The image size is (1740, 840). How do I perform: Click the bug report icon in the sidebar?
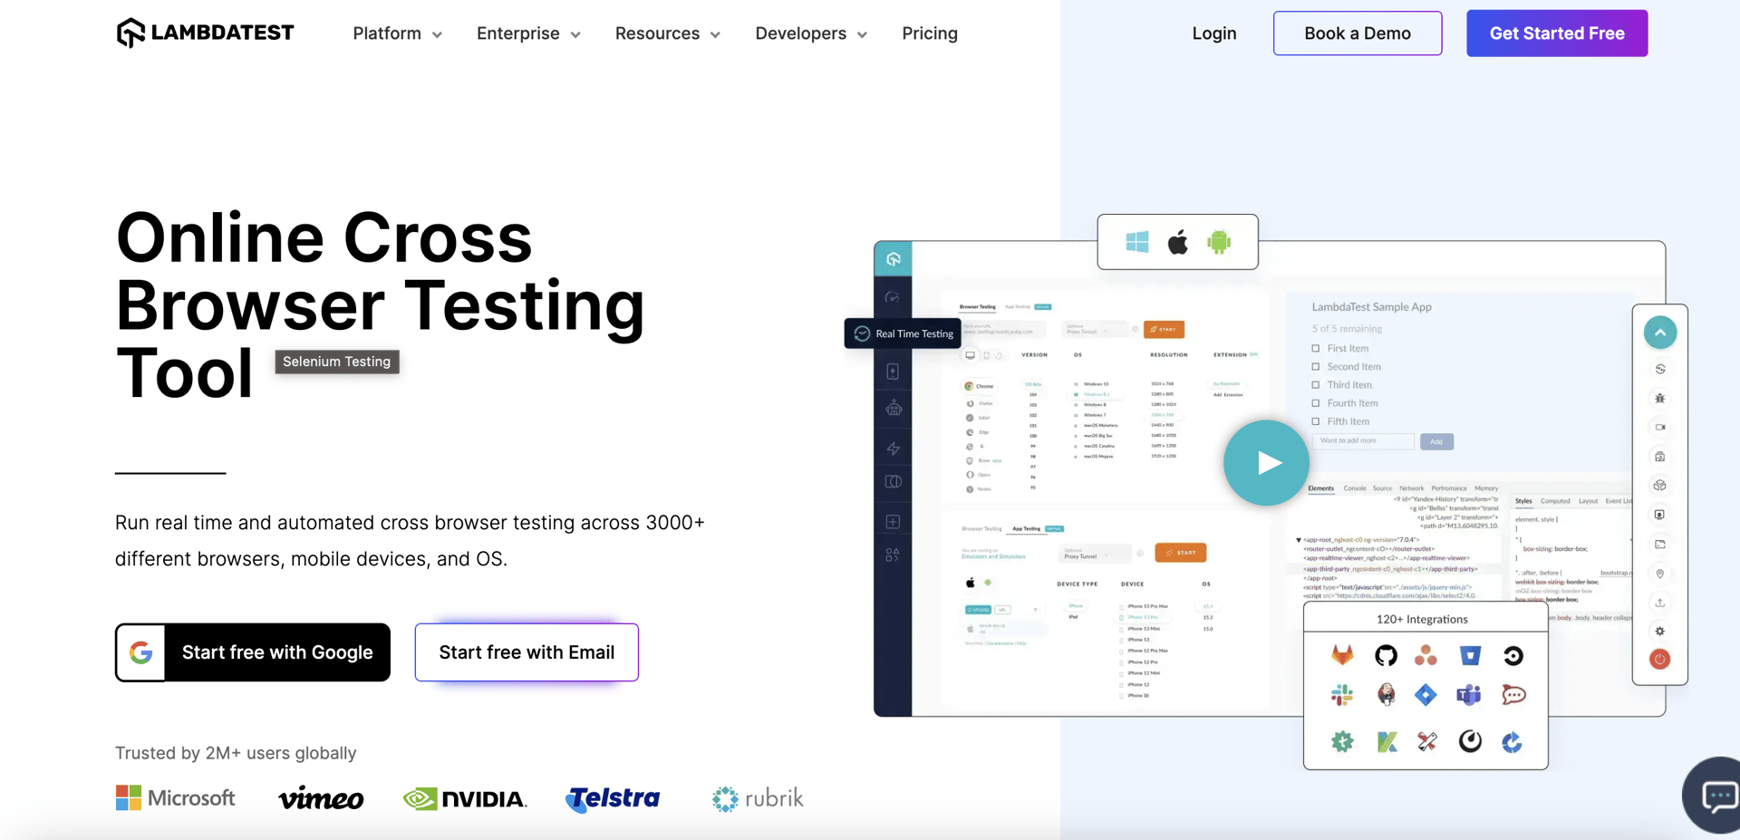click(1660, 399)
